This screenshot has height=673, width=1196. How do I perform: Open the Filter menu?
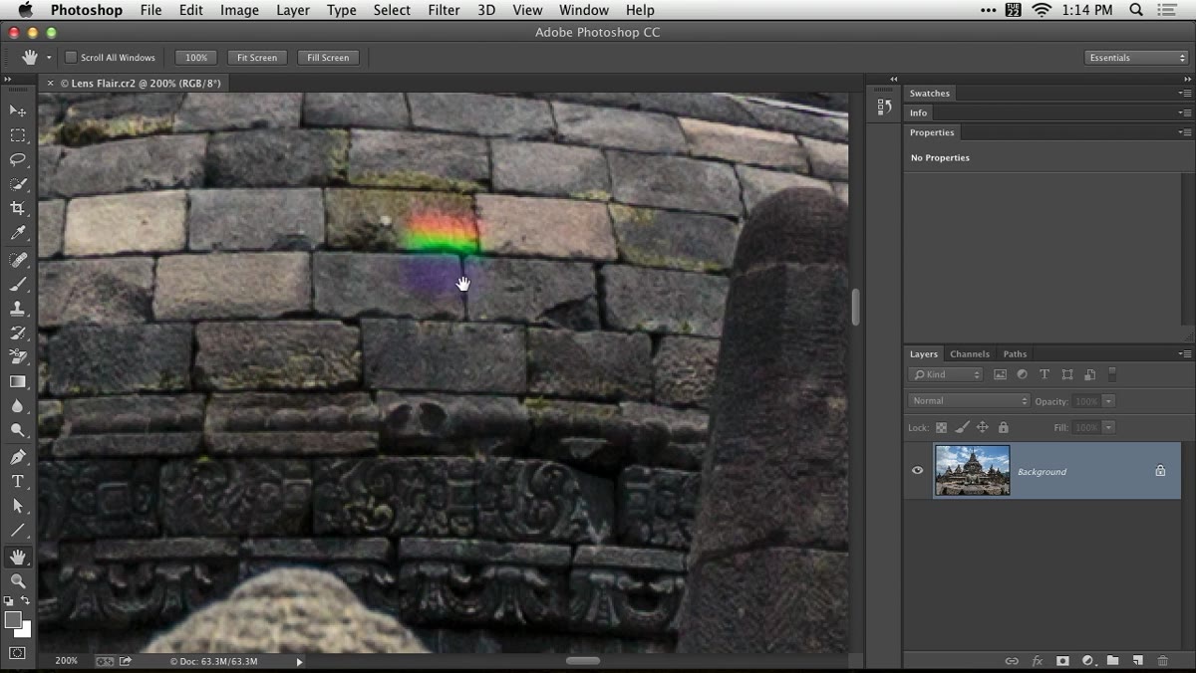click(444, 10)
